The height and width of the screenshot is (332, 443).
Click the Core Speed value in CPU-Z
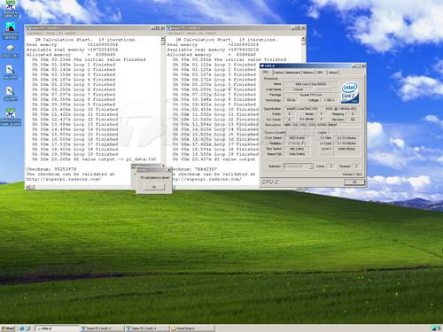[297, 138]
